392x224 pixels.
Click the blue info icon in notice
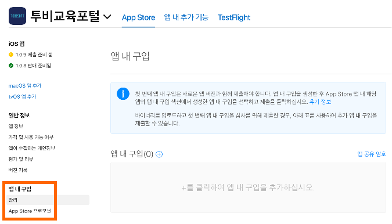click(123, 94)
